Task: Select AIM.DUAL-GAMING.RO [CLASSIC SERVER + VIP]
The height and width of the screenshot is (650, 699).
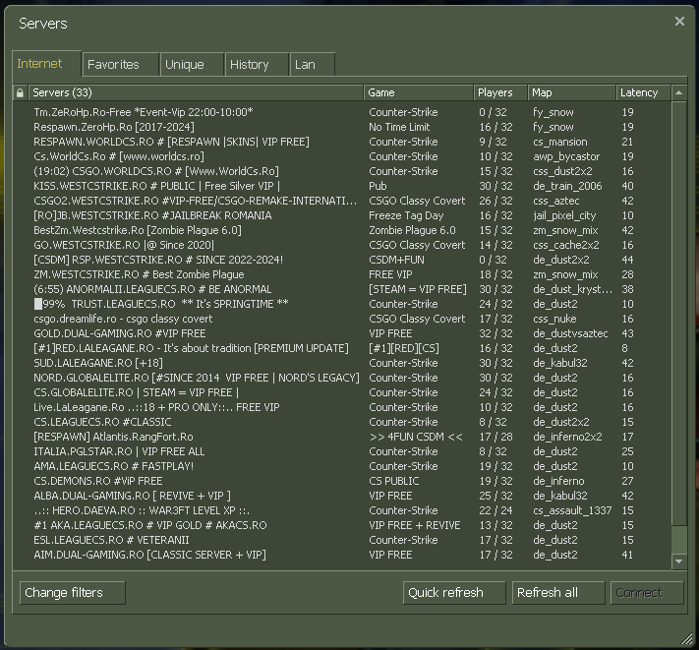Action: tap(342, 555)
